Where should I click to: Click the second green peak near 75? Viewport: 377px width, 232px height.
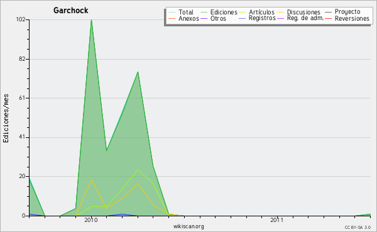click(x=138, y=72)
